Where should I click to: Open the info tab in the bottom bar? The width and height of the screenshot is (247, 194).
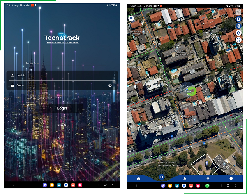point(231,178)
